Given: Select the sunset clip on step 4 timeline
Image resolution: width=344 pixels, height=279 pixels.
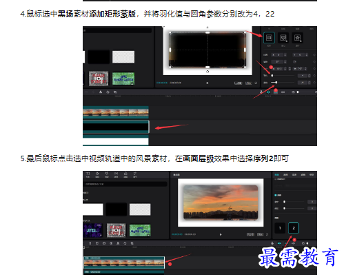Looking at the screenshot, I should (116, 112).
